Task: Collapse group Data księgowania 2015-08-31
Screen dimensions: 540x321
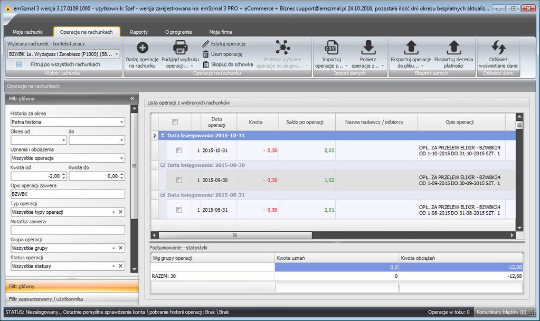Action: click(163, 195)
